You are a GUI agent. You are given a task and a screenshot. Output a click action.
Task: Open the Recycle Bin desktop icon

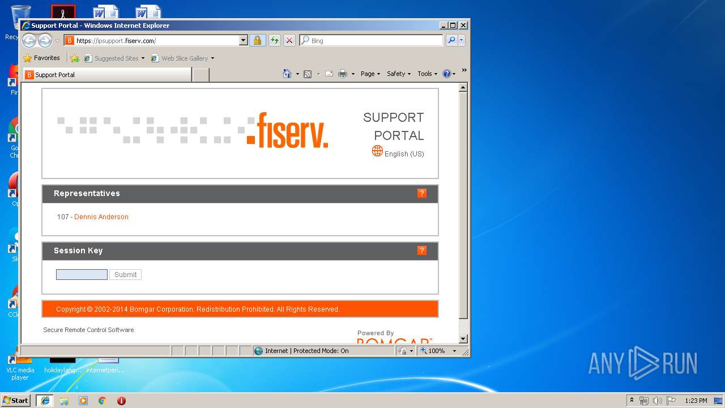tap(17, 22)
